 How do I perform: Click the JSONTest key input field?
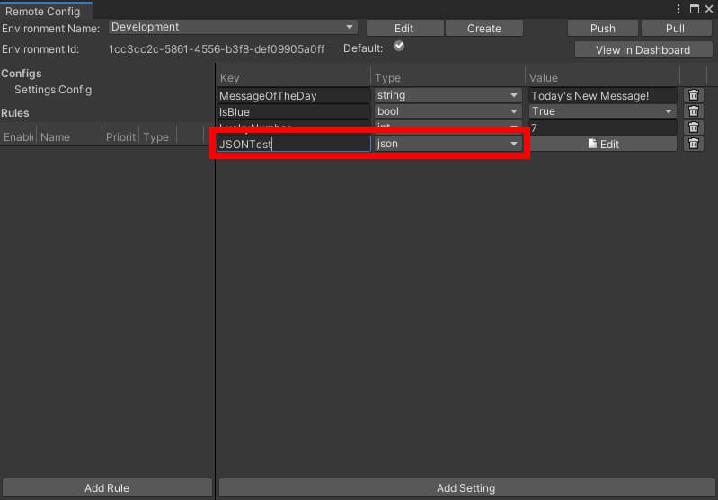click(x=293, y=144)
